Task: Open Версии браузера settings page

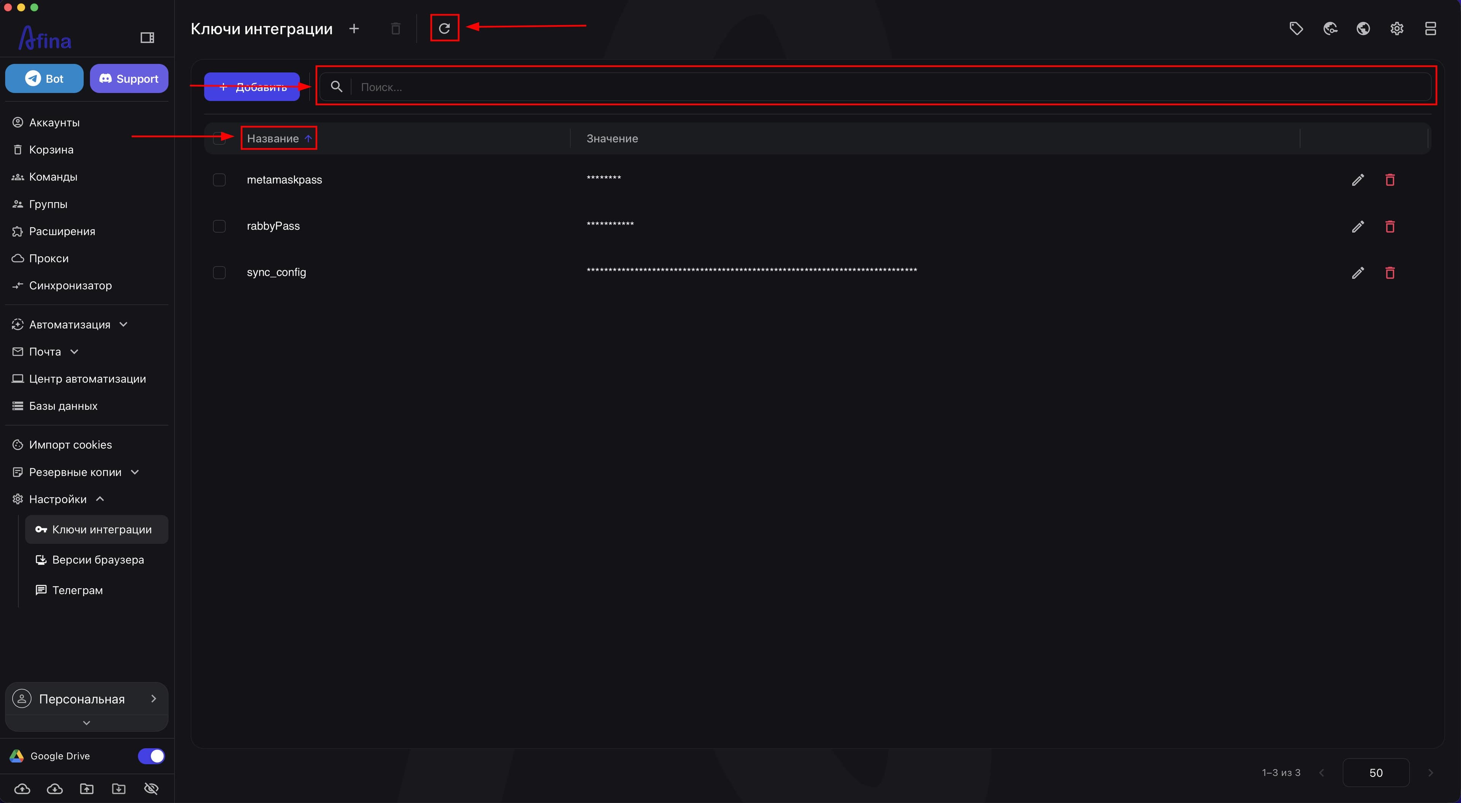Action: [97, 559]
